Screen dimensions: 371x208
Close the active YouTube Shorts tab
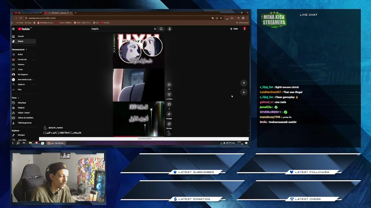71,13
